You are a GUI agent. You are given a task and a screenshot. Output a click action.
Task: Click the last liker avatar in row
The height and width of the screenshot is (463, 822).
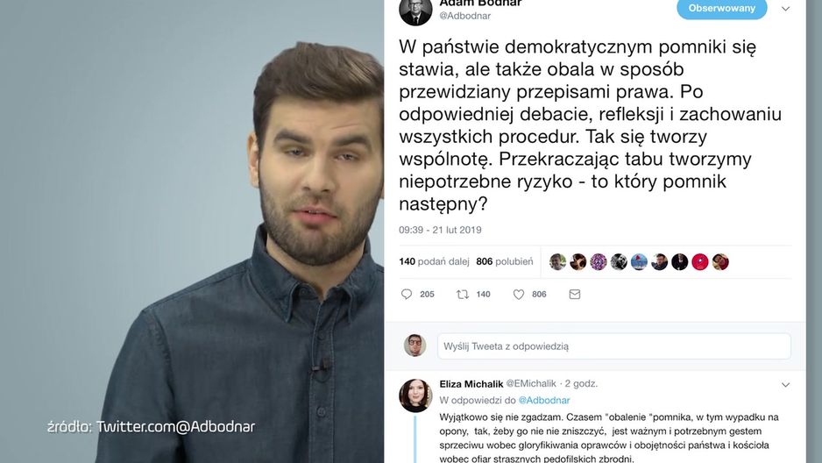(720, 261)
